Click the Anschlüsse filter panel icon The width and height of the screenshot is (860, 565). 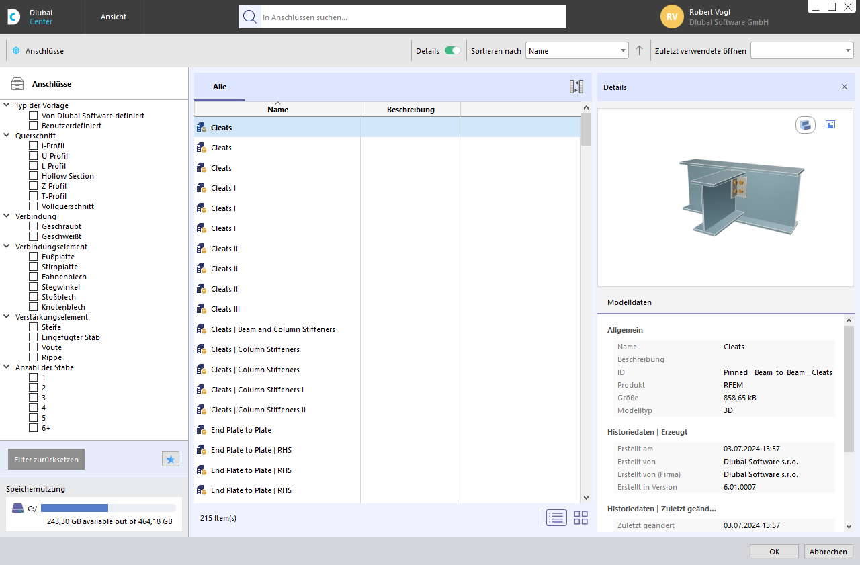coord(17,84)
